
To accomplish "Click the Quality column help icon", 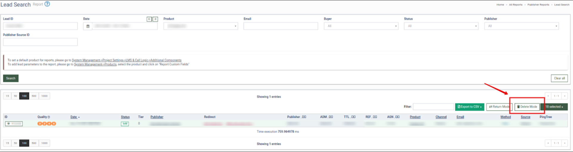I will pos(49,117).
